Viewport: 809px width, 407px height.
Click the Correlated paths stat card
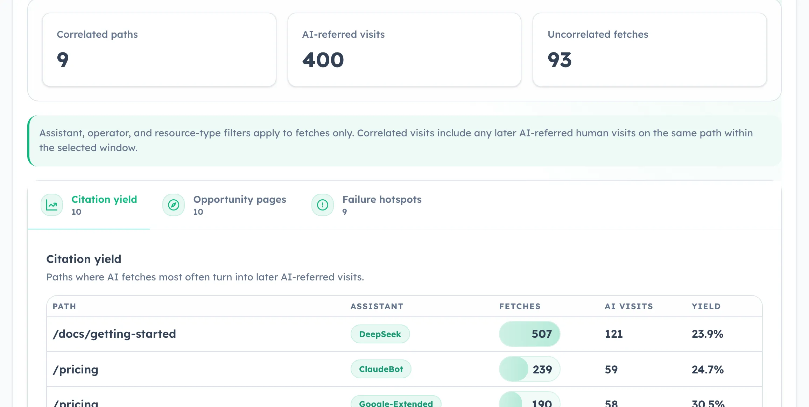coord(159,50)
